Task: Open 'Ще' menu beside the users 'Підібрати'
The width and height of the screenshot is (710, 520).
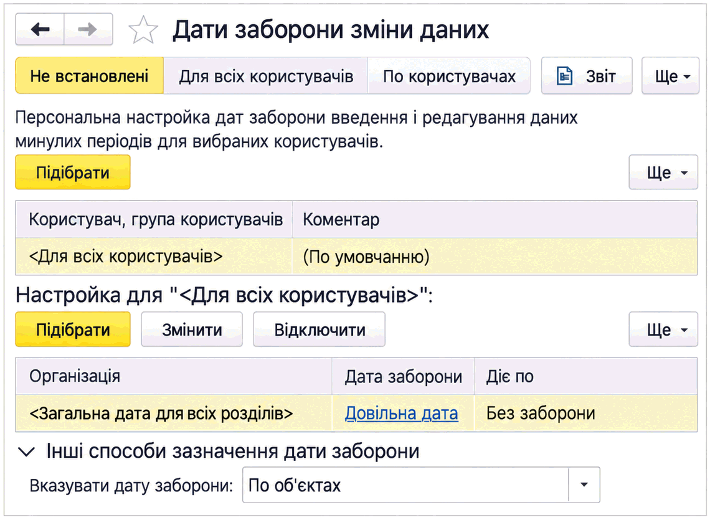Action: click(663, 172)
